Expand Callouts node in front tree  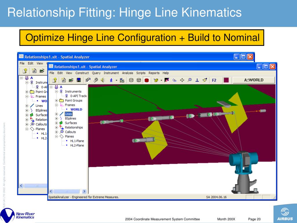click(x=56, y=132)
